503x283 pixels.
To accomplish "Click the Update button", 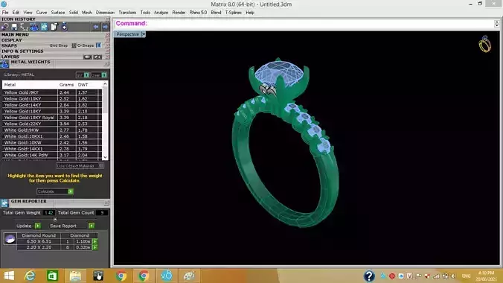I will click(28, 226).
